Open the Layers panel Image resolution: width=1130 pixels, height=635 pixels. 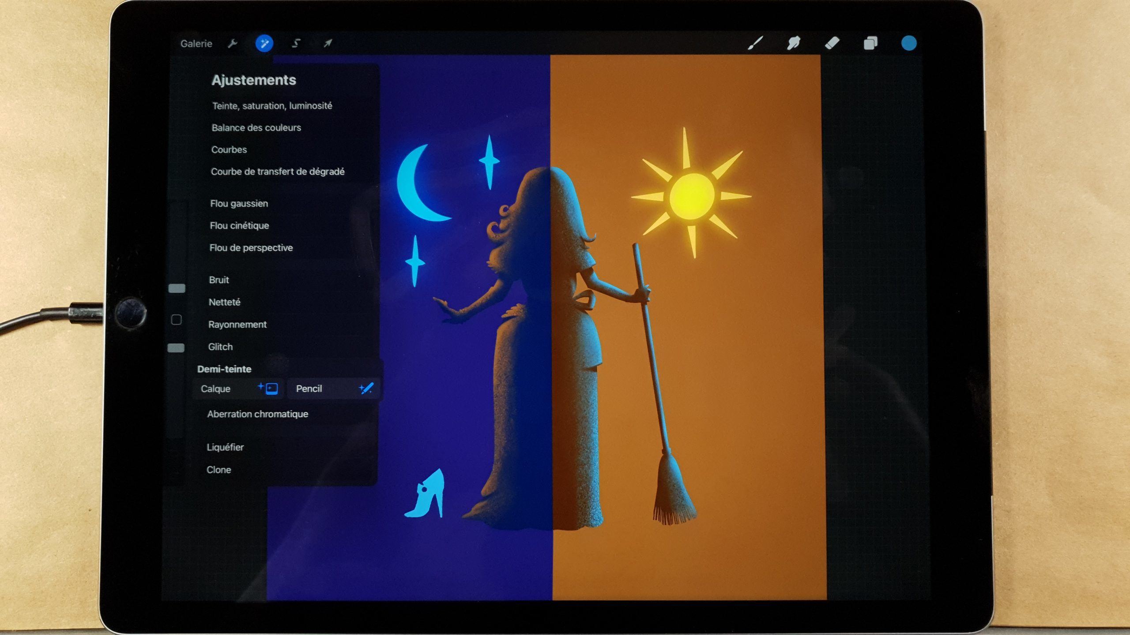(x=870, y=43)
